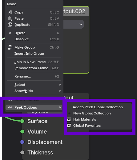This screenshot has height=160, width=137.
Task: Open the dropdown in the output.002 node
Action: point(74,25)
